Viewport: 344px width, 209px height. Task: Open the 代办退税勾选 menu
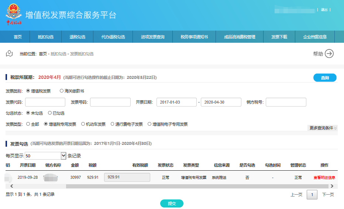coord(113,37)
